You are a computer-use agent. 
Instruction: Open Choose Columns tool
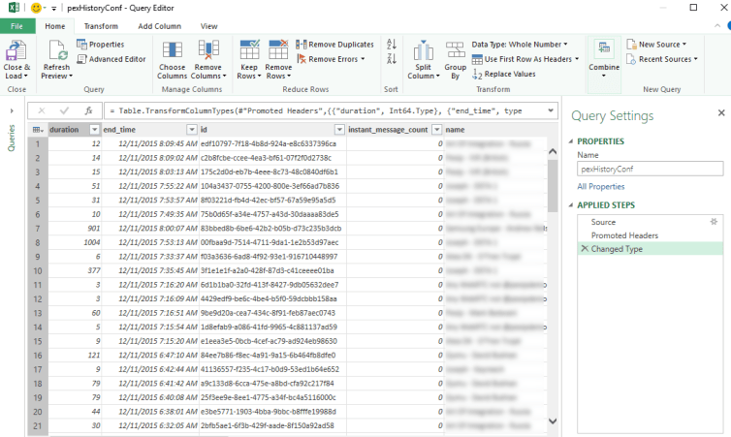[x=172, y=52]
